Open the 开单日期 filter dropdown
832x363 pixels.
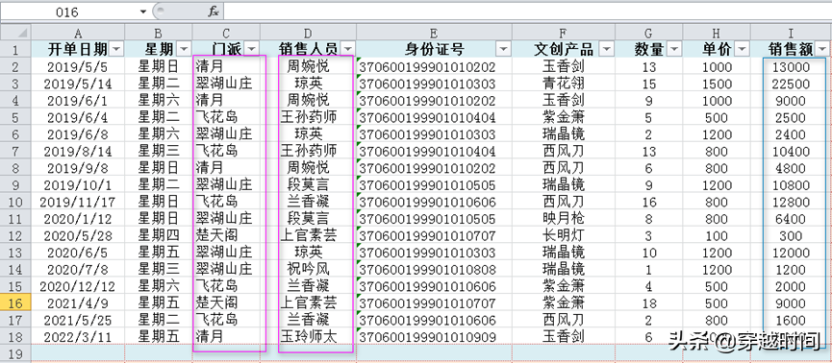[x=116, y=49]
